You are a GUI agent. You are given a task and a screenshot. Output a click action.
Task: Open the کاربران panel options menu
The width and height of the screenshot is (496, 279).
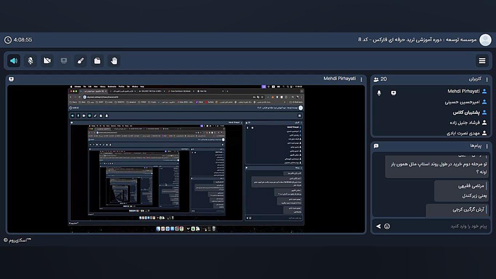pos(487,79)
